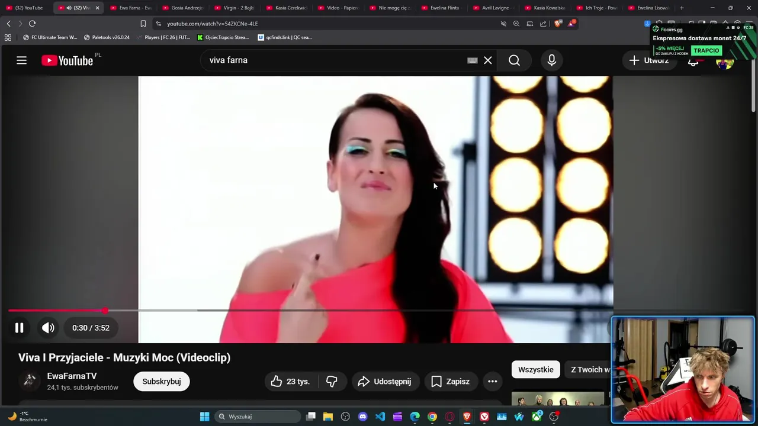
Task: Switch to the 'Virgin - 2 Bajki' tab
Action: click(x=235, y=8)
